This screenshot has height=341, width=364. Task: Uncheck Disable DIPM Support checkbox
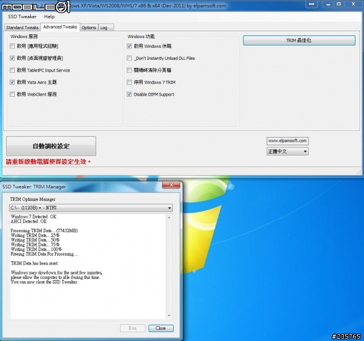pos(129,95)
